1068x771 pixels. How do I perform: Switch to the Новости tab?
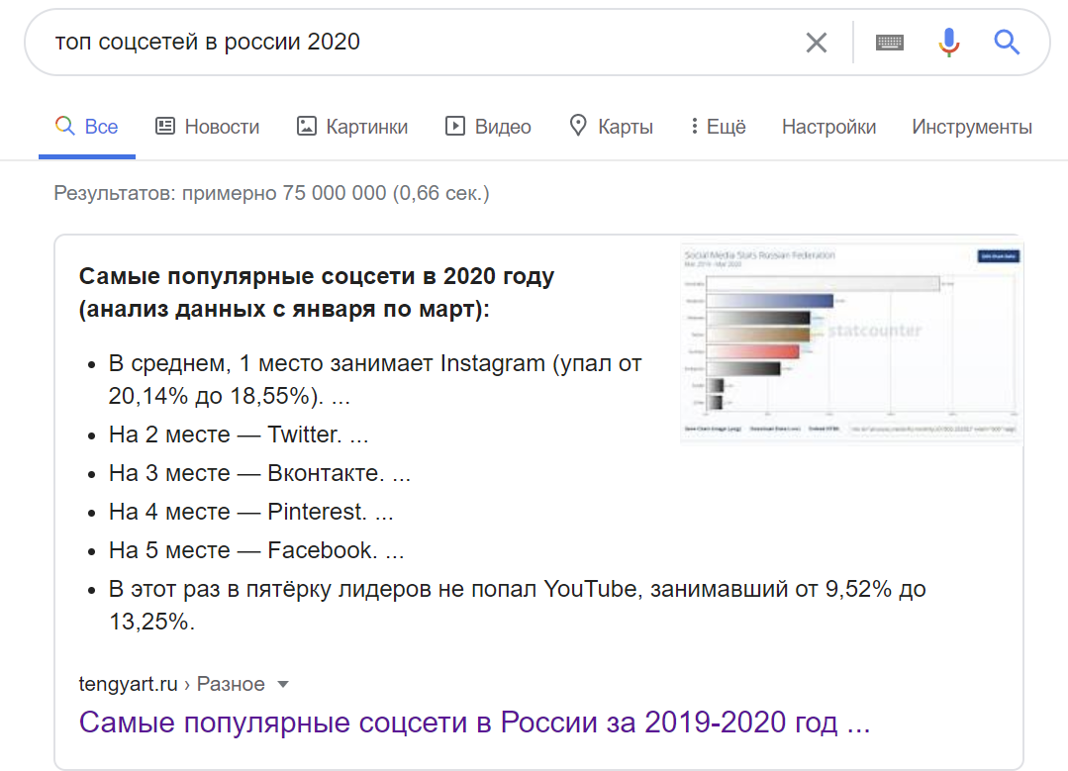coord(208,127)
